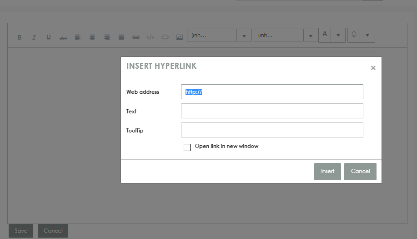This screenshot has width=417, height=239.
Task: Open the first (inh... font dropdown
Action: (x=244, y=35)
